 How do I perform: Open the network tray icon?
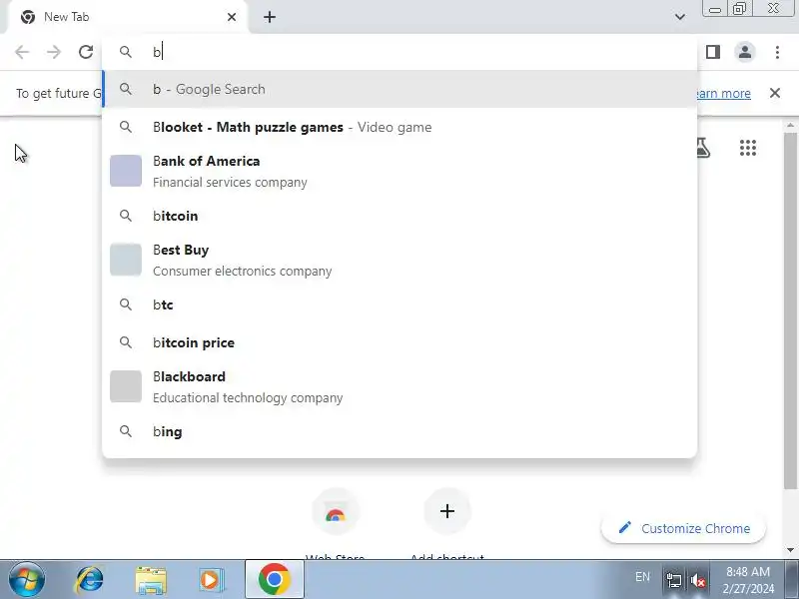pos(673,580)
